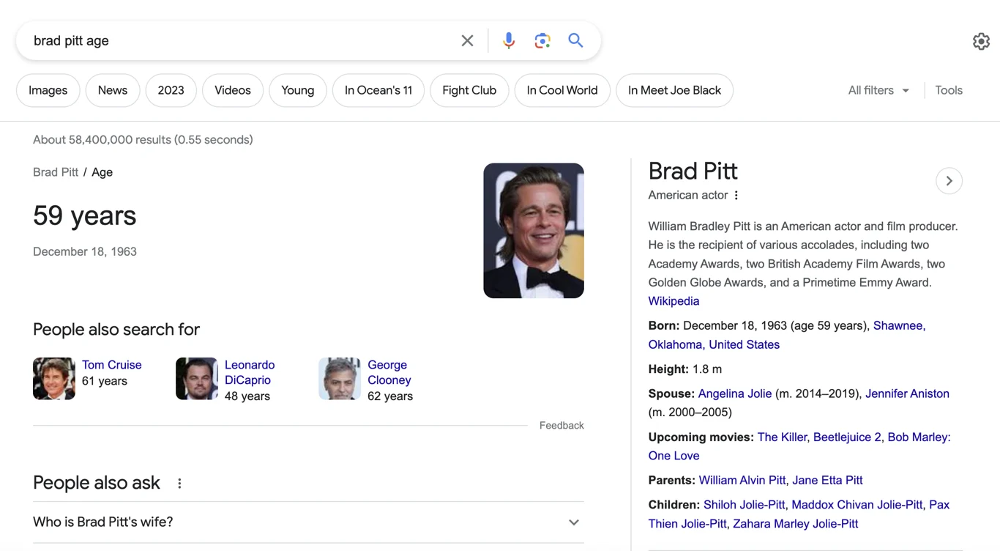The height and width of the screenshot is (551, 1000).
Task: Open Google Lens image search
Action: click(542, 41)
